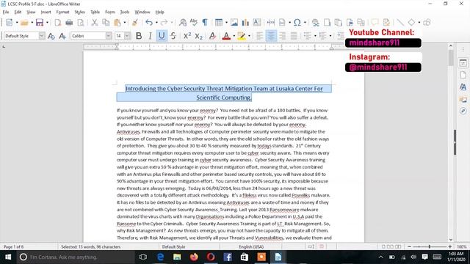Viewport: 470px width, 264px height.
Task: Open the Highlighting Color dropdown arrow
Action: coord(249,36)
